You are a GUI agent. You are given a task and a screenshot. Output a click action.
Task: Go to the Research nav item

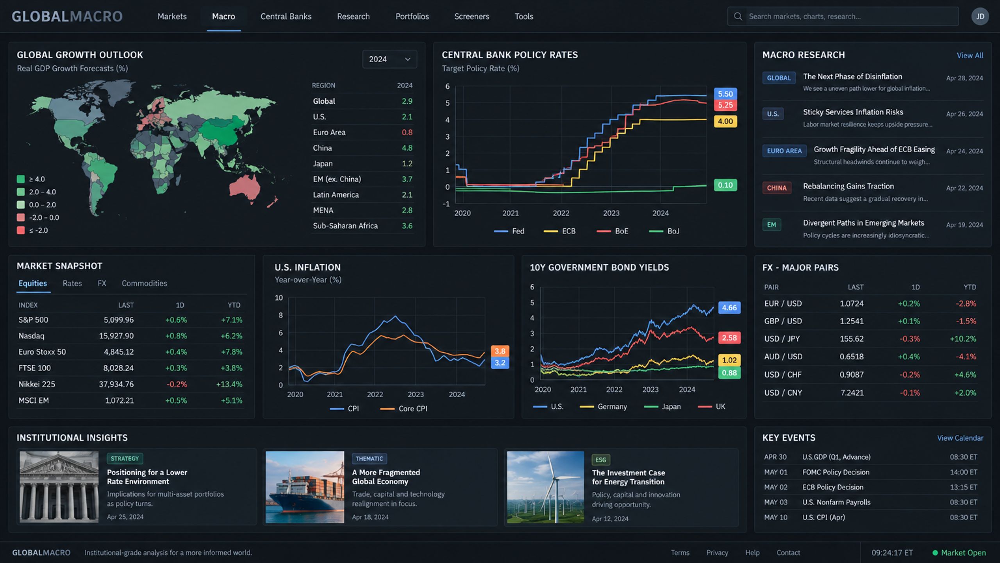click(353, 16)
